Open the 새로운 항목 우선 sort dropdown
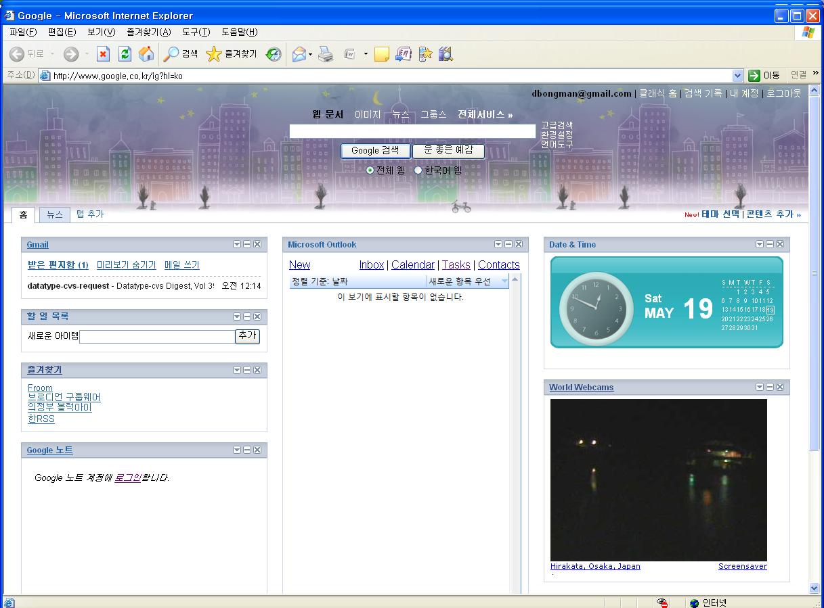Image resolution: width=824 pixels, height=608 pixels. [x=468, y=281]
